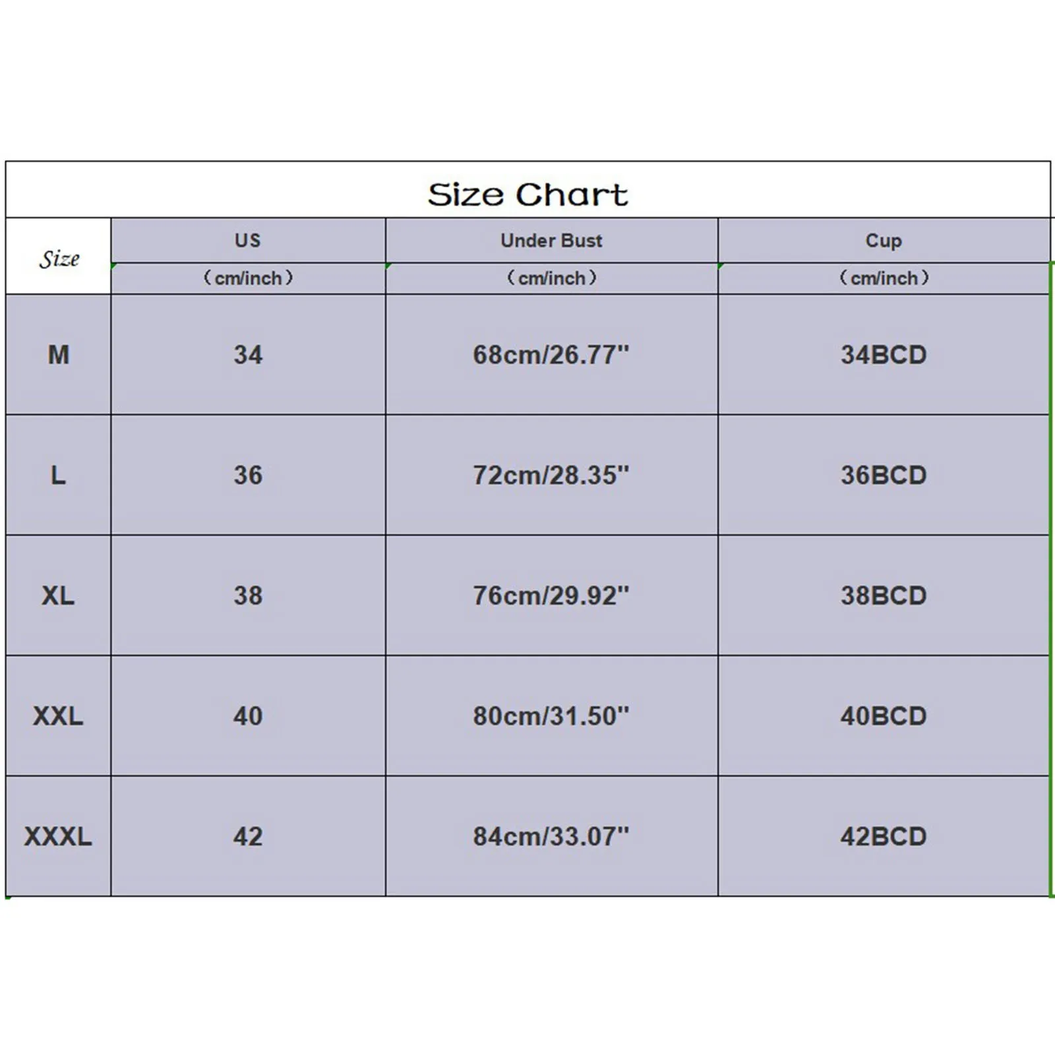Click the 68cm/26.77" under bust cell
The height and width of the screenshot is (1055, 1055).
pos(551,355)
